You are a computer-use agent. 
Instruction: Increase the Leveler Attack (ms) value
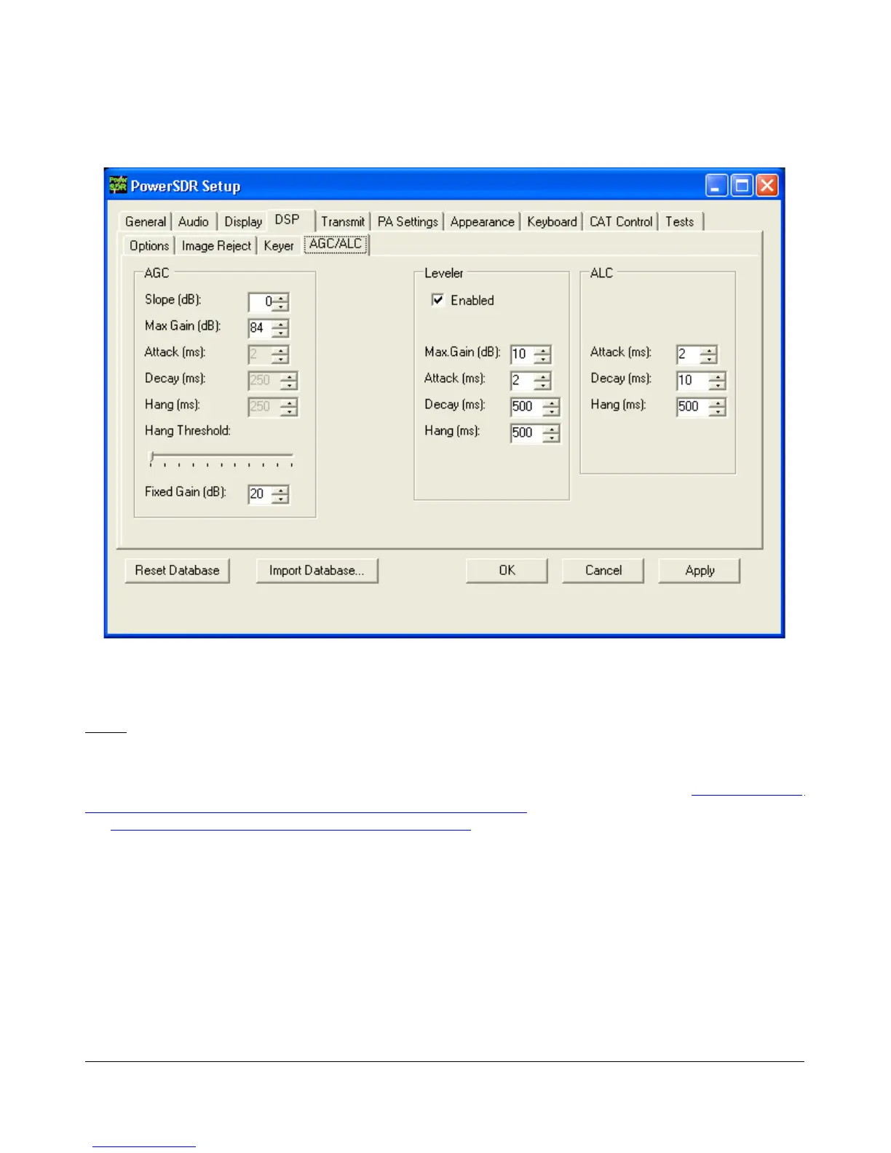coord(544,376)
